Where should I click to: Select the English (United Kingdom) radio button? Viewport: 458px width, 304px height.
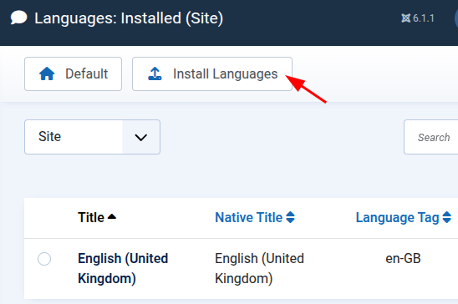click(x=44, y=259)
